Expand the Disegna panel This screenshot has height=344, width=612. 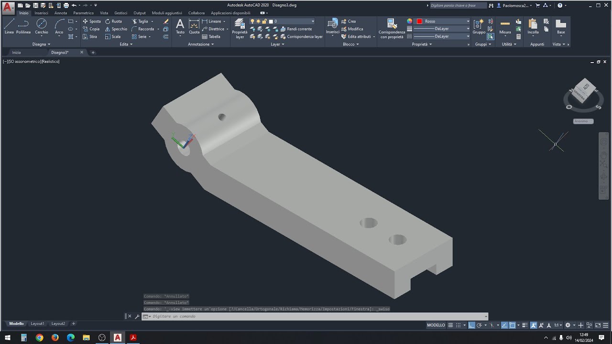click(x=41, y=44)
